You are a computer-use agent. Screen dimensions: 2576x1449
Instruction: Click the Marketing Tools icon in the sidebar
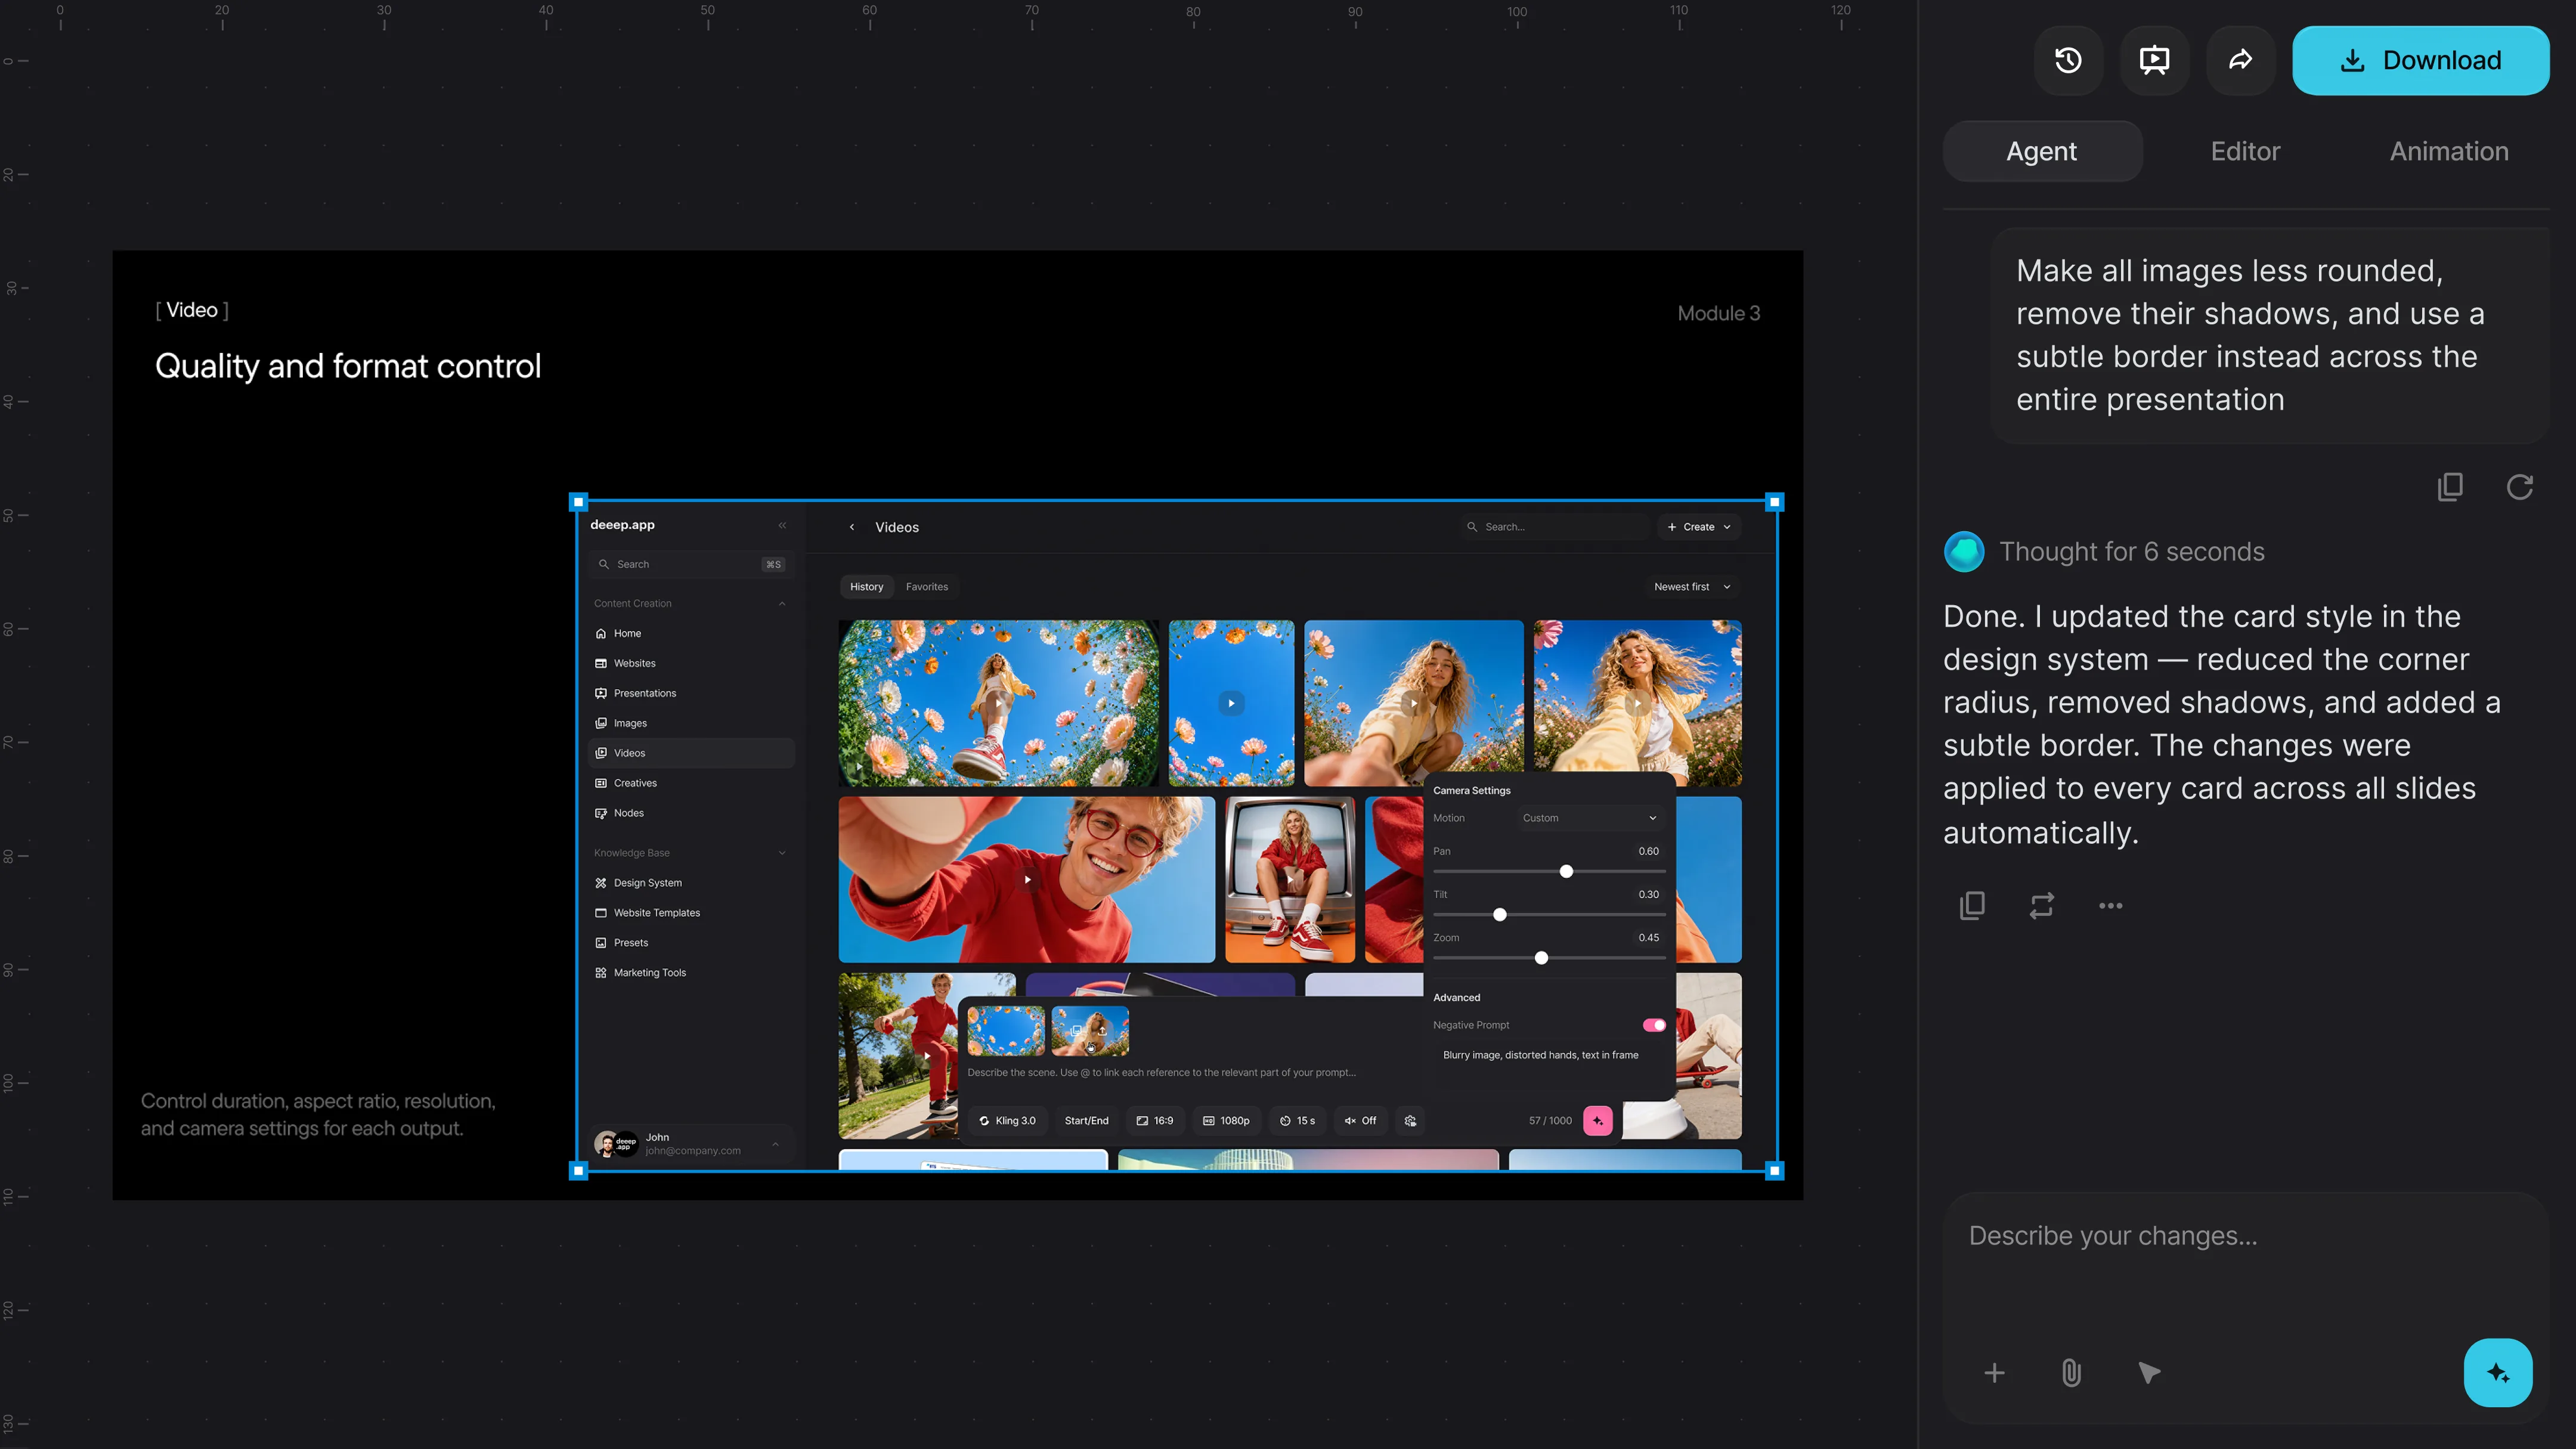601,973
